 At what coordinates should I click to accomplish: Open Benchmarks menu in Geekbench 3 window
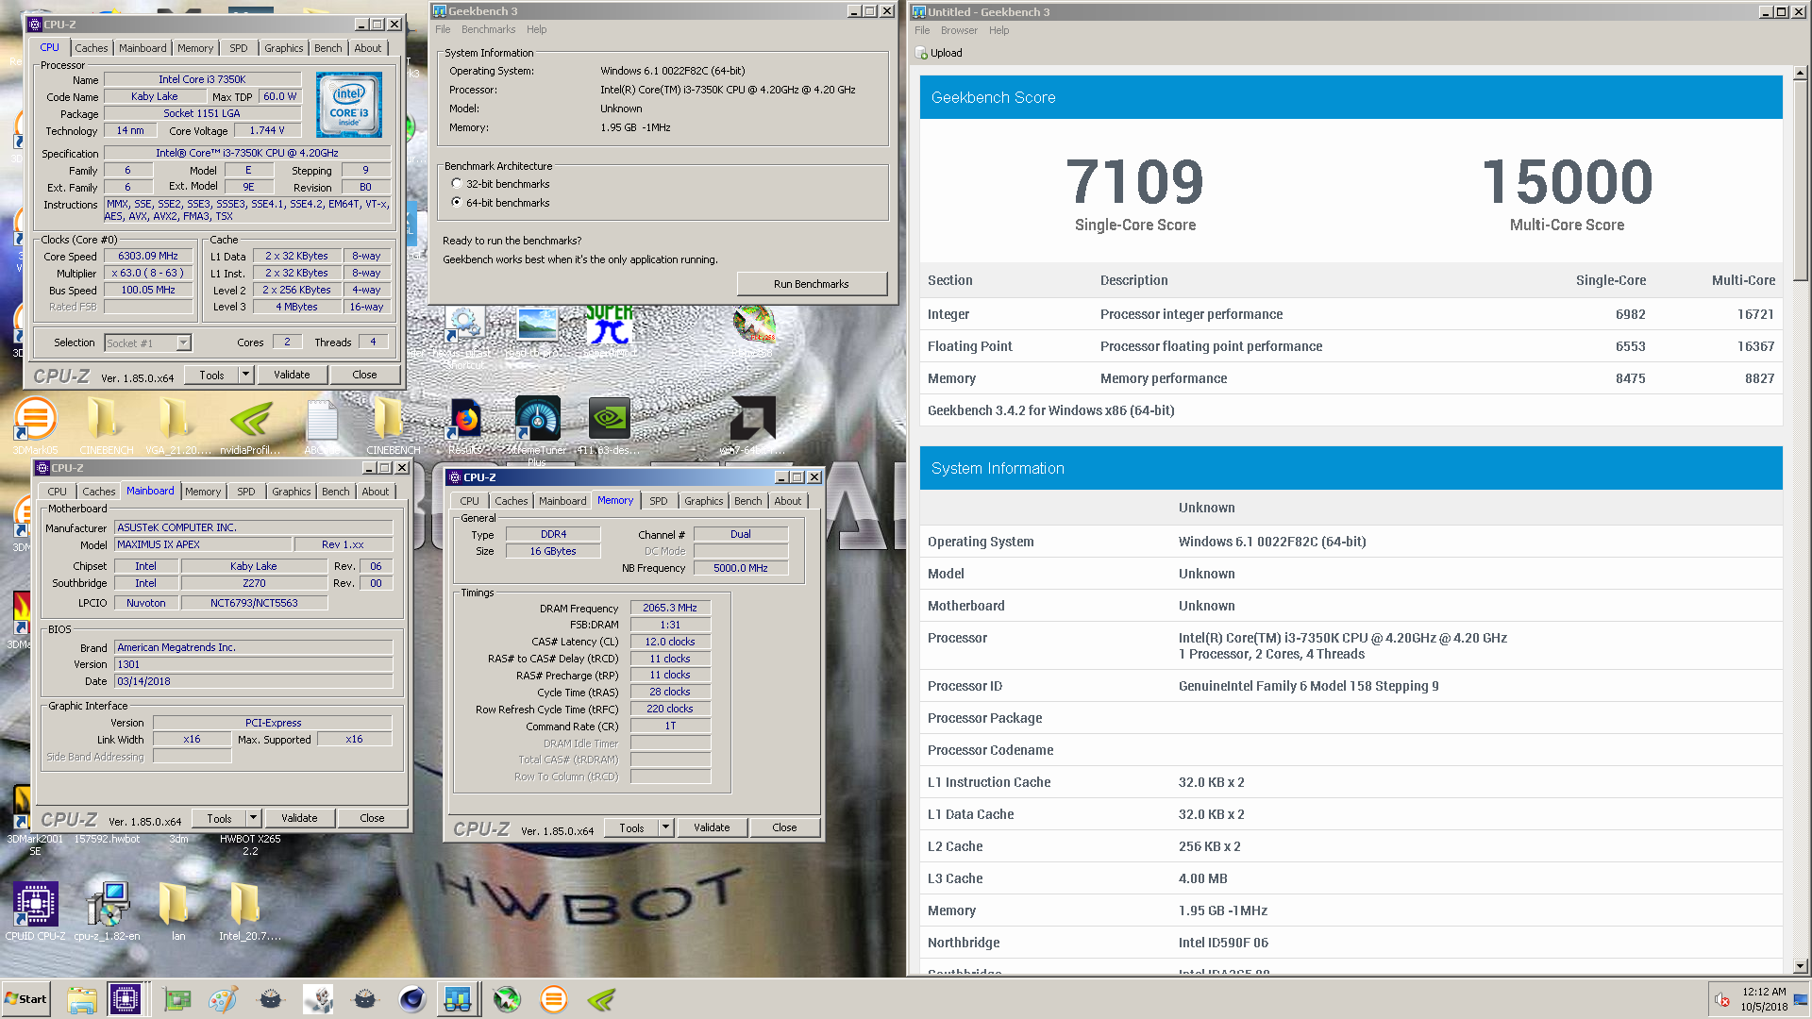[488, 29]
